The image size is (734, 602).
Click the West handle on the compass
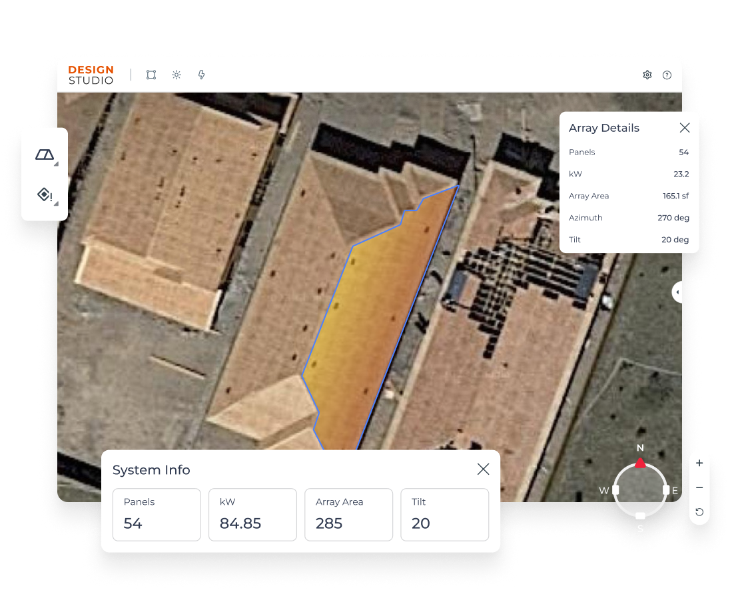pos(615,490)
